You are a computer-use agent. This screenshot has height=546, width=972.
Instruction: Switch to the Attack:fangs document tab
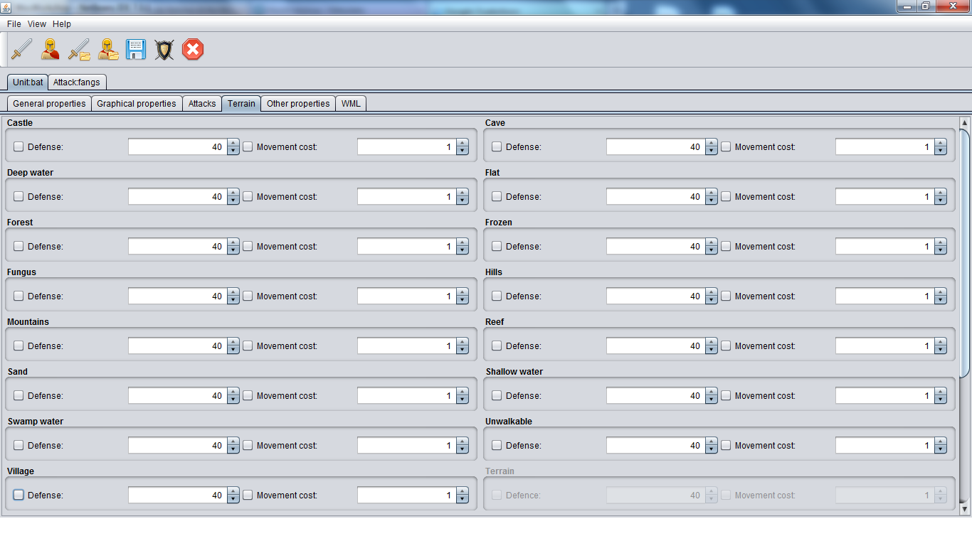click(x=77, y=82)
